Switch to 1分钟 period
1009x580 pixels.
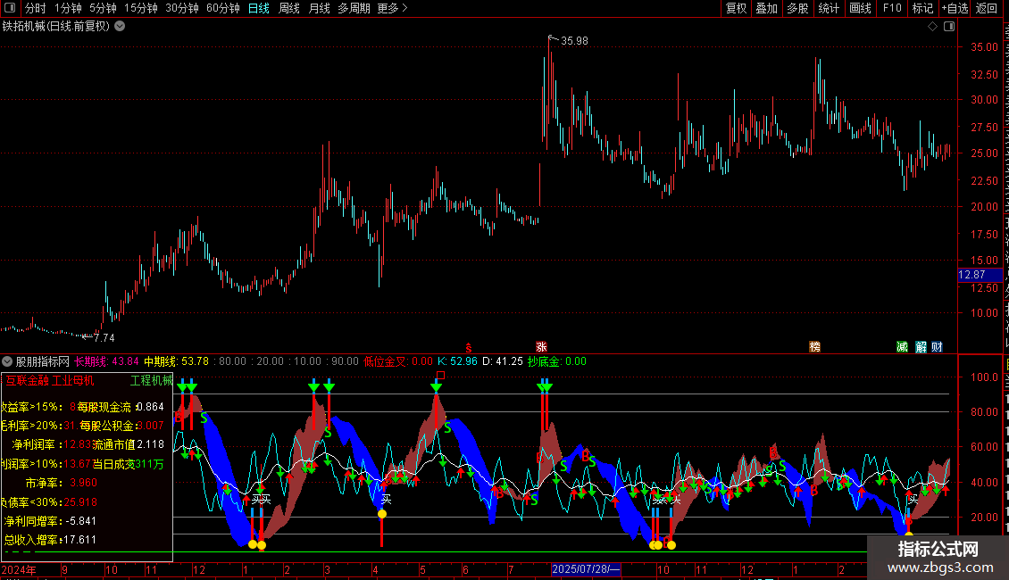[68, 8]
